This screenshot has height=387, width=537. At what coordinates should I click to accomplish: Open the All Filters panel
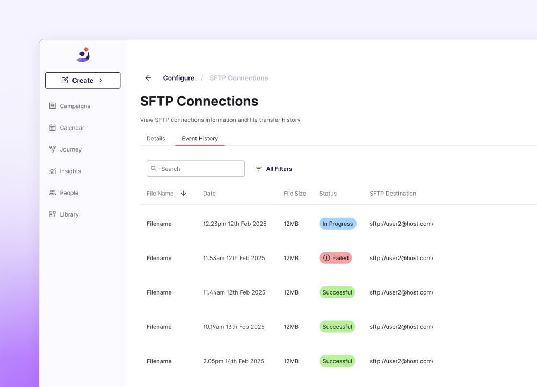274,169
